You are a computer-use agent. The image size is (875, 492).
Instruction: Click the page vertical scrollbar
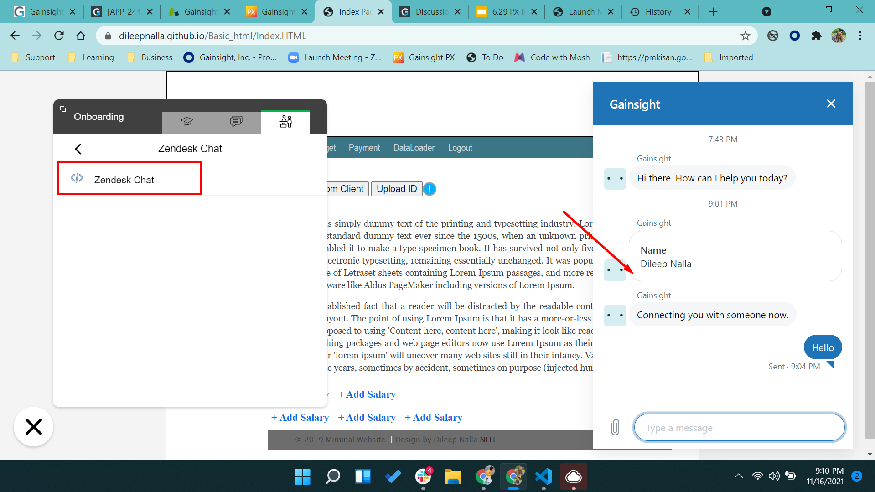click(x=870, y=260)
